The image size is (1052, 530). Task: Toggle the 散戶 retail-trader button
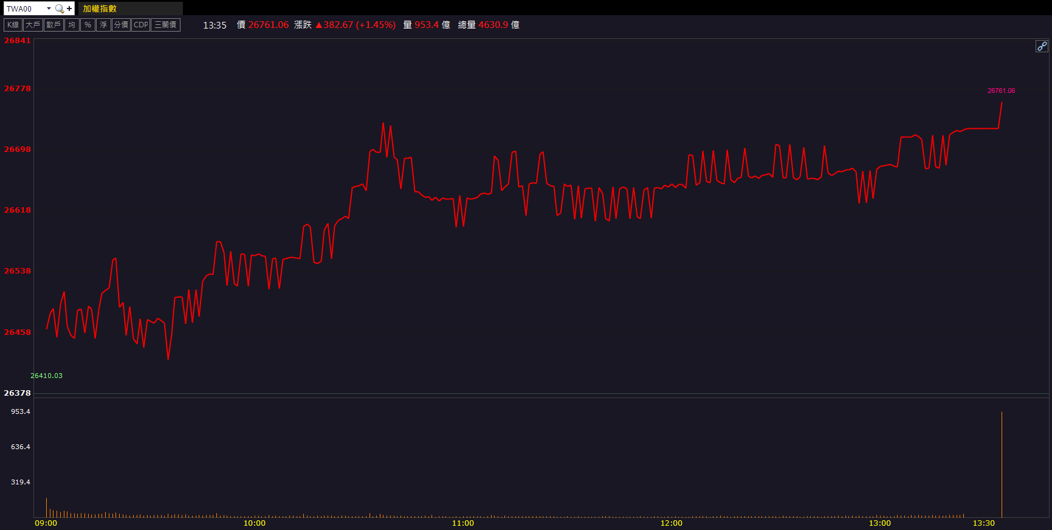click(x=53, y=25)
